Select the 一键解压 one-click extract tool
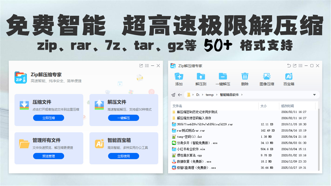Image resolution: width=331 pixels, height=186 pixels. (x=223, y=79)
